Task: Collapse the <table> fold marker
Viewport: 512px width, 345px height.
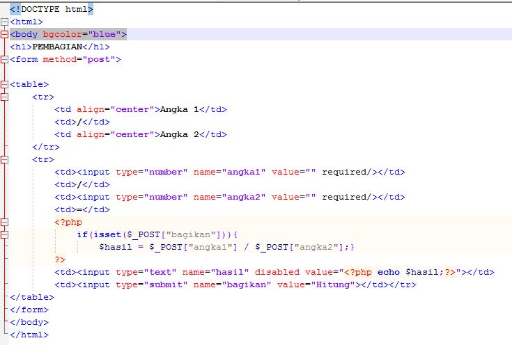Action: point(4,84)
